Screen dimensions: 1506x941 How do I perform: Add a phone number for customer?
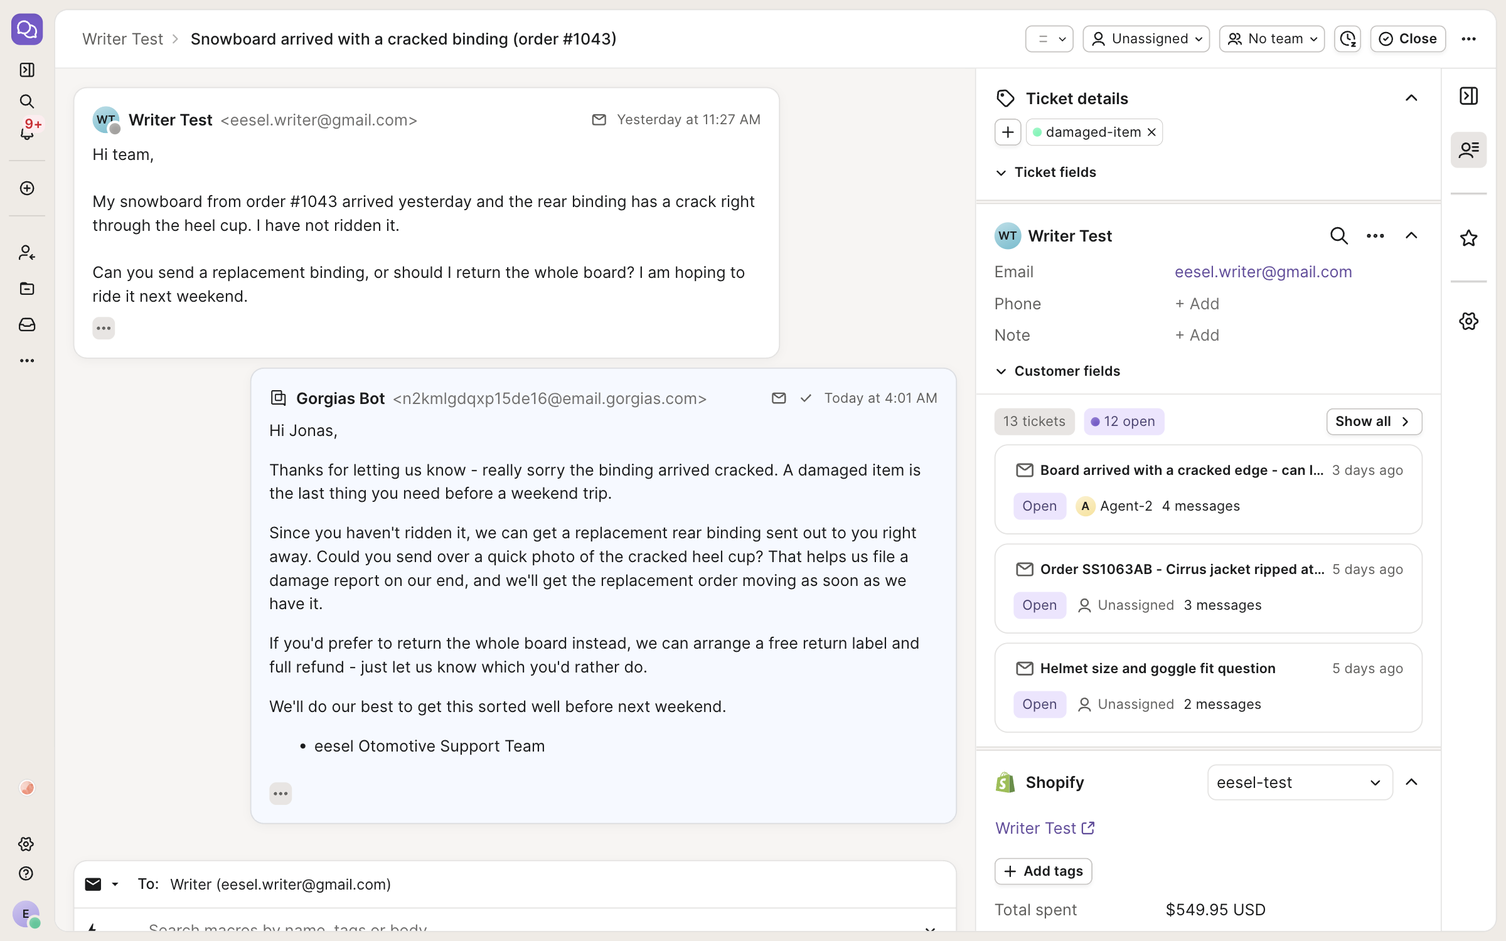tap(1197, 304)
